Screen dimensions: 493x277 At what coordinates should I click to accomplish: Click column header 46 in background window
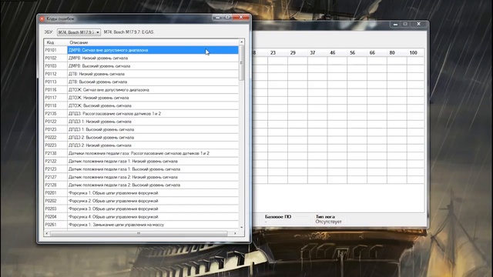pyautogui.click(x=332, y=53)
